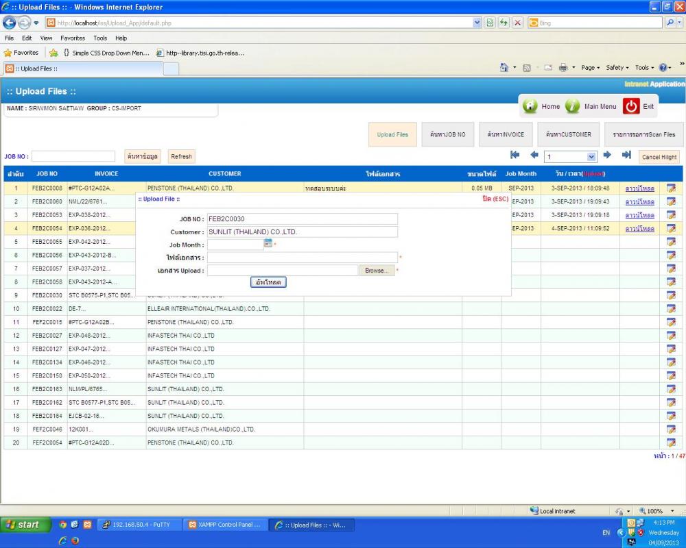The width and height of the screenshot is (686, 548).
Task: Click the Cancel Hilight button
Action: point(659,157)
